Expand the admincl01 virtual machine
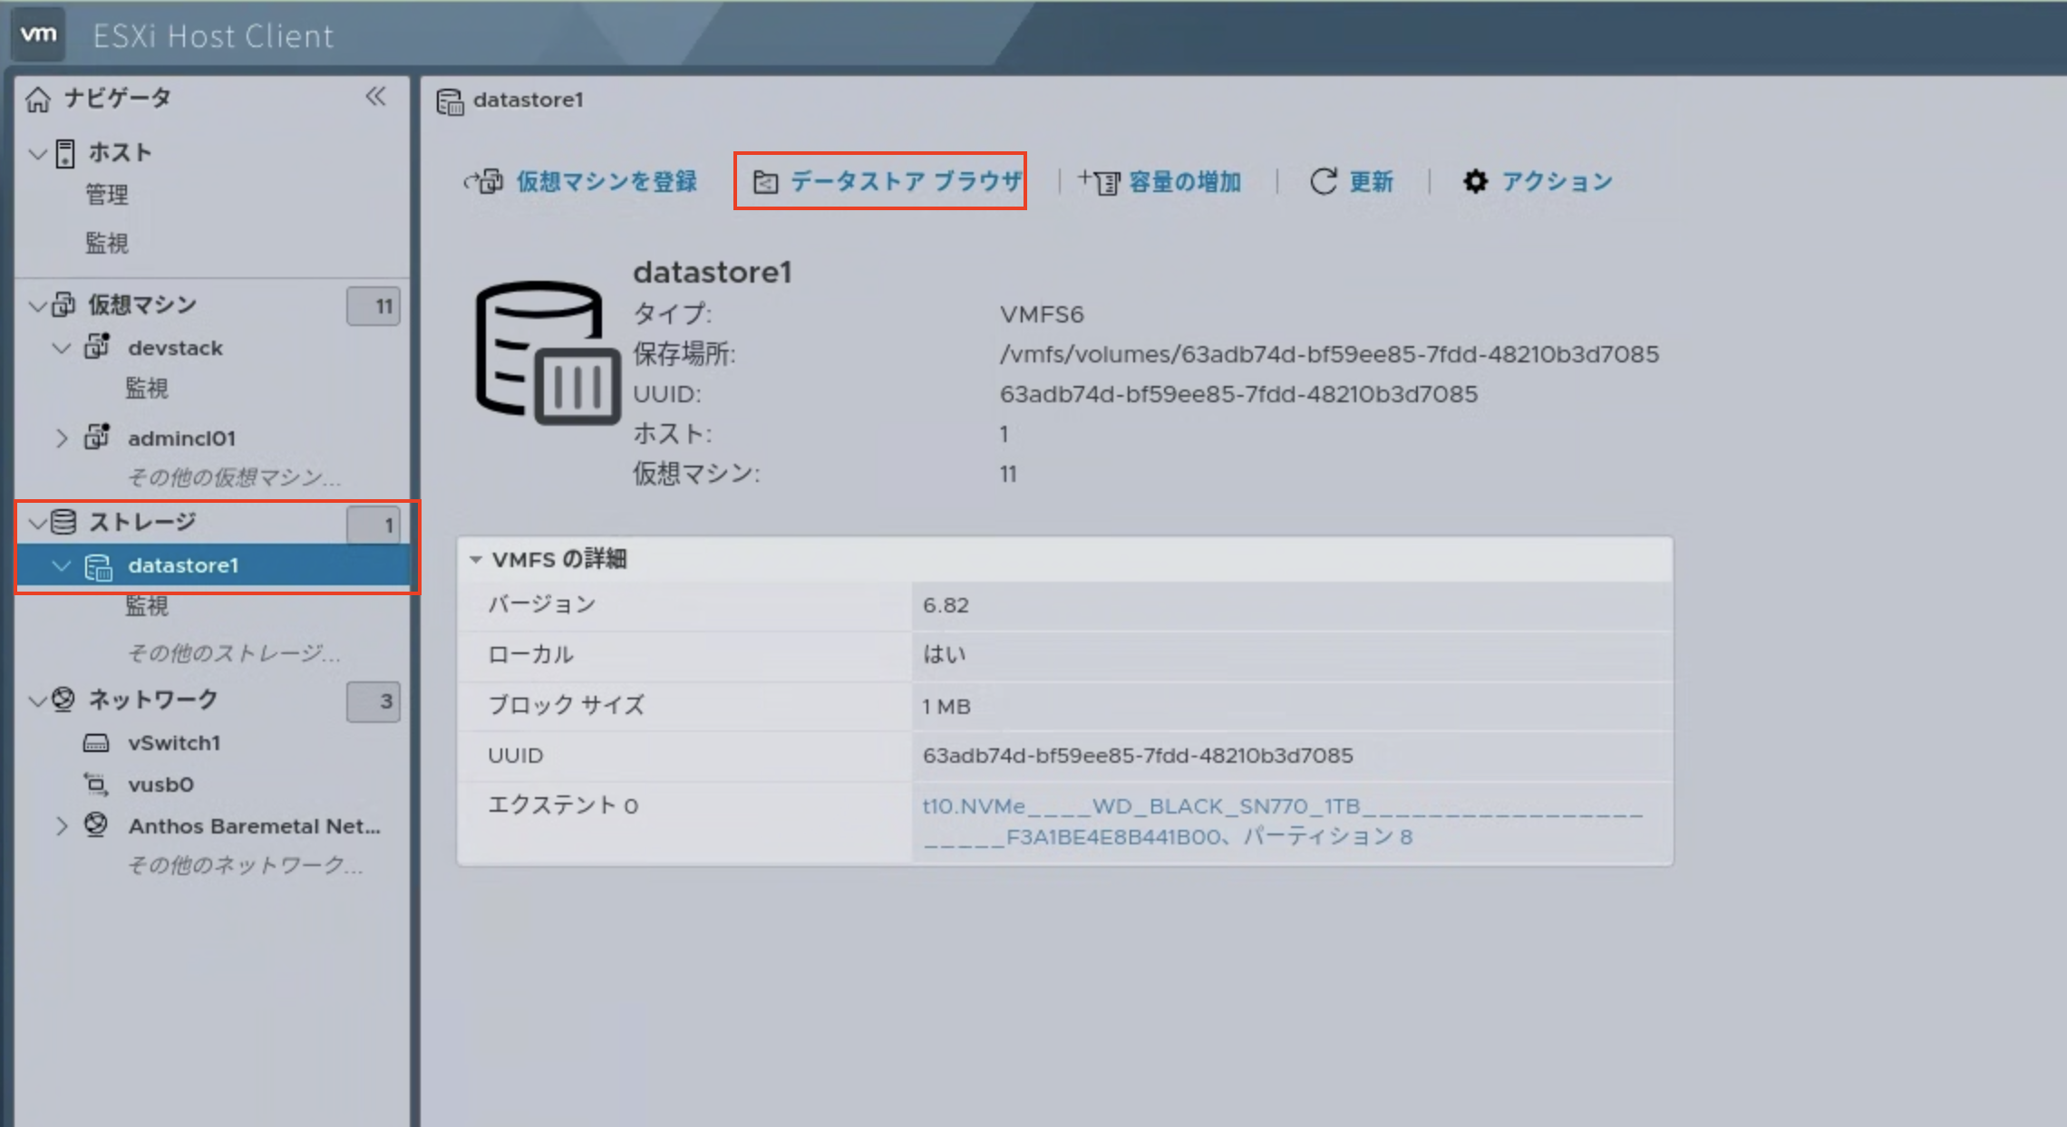The width and height of the screenshot is (2067, 1127). (62, 438)
